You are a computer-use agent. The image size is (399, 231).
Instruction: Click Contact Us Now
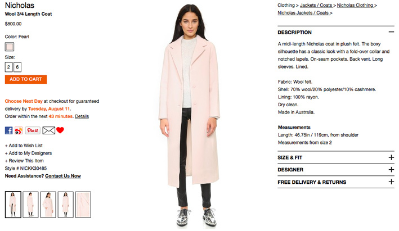point(63,176)
